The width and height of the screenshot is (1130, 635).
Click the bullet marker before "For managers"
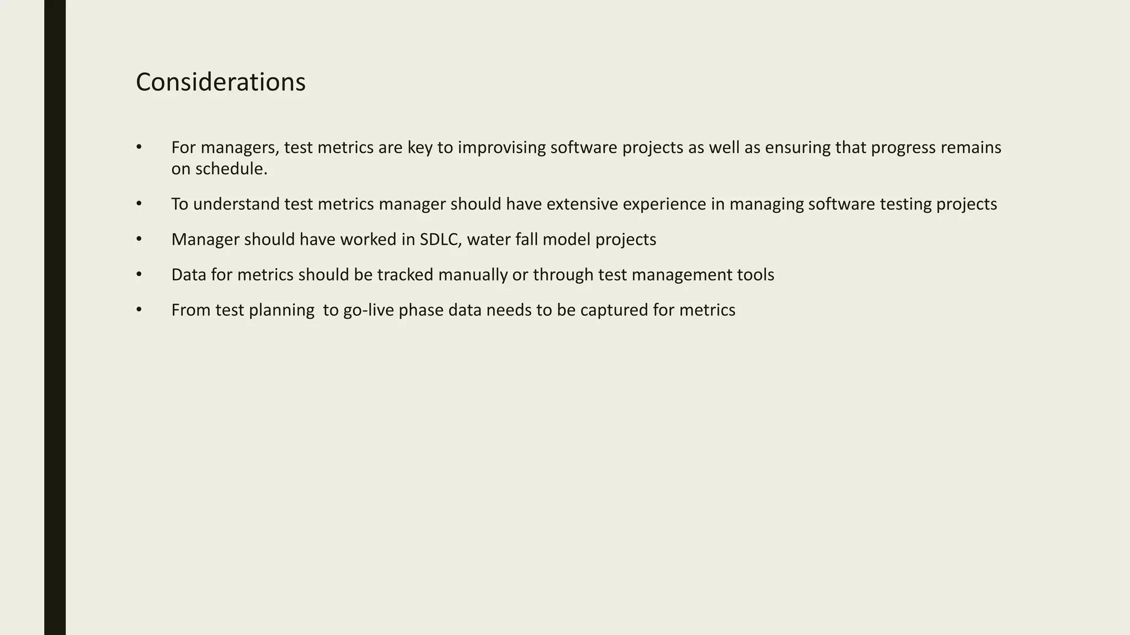[x=138, y=147]
